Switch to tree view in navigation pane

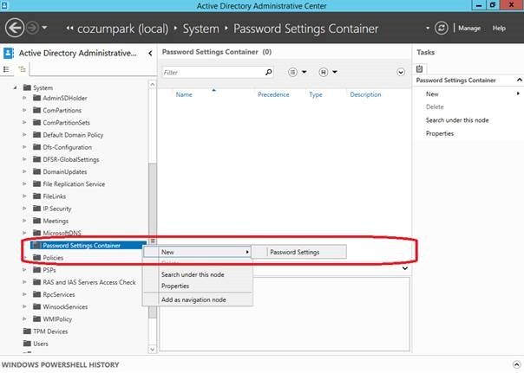(x=23, y=69)
